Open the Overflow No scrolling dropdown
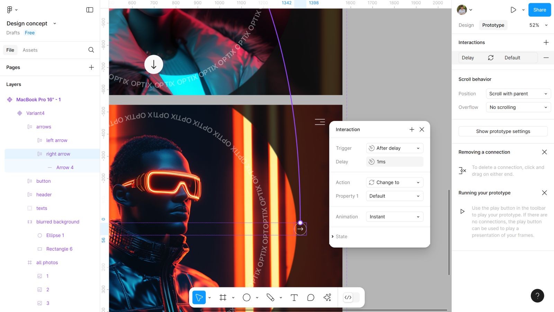The height and width of the screenshot is (312, 554). click(x=518, y=107)
